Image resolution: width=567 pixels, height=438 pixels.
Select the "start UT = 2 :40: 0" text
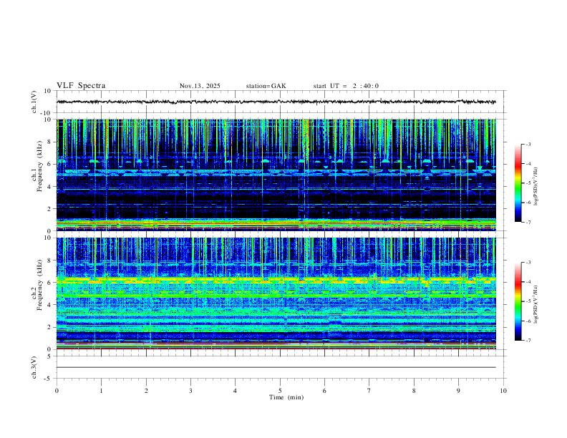(346, 86)
